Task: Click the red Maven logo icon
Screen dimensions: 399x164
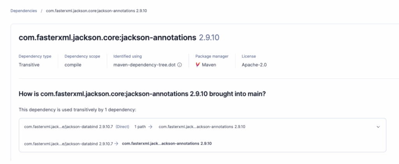Action: [x=198, y=65]
